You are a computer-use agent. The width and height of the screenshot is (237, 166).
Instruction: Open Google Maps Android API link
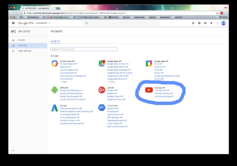[118, 64]
